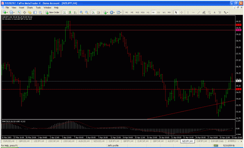Expand the Periods dropdown arrow
Image resolution: width=244 pixels, height=148 pixels.
(x=114, y=13)
